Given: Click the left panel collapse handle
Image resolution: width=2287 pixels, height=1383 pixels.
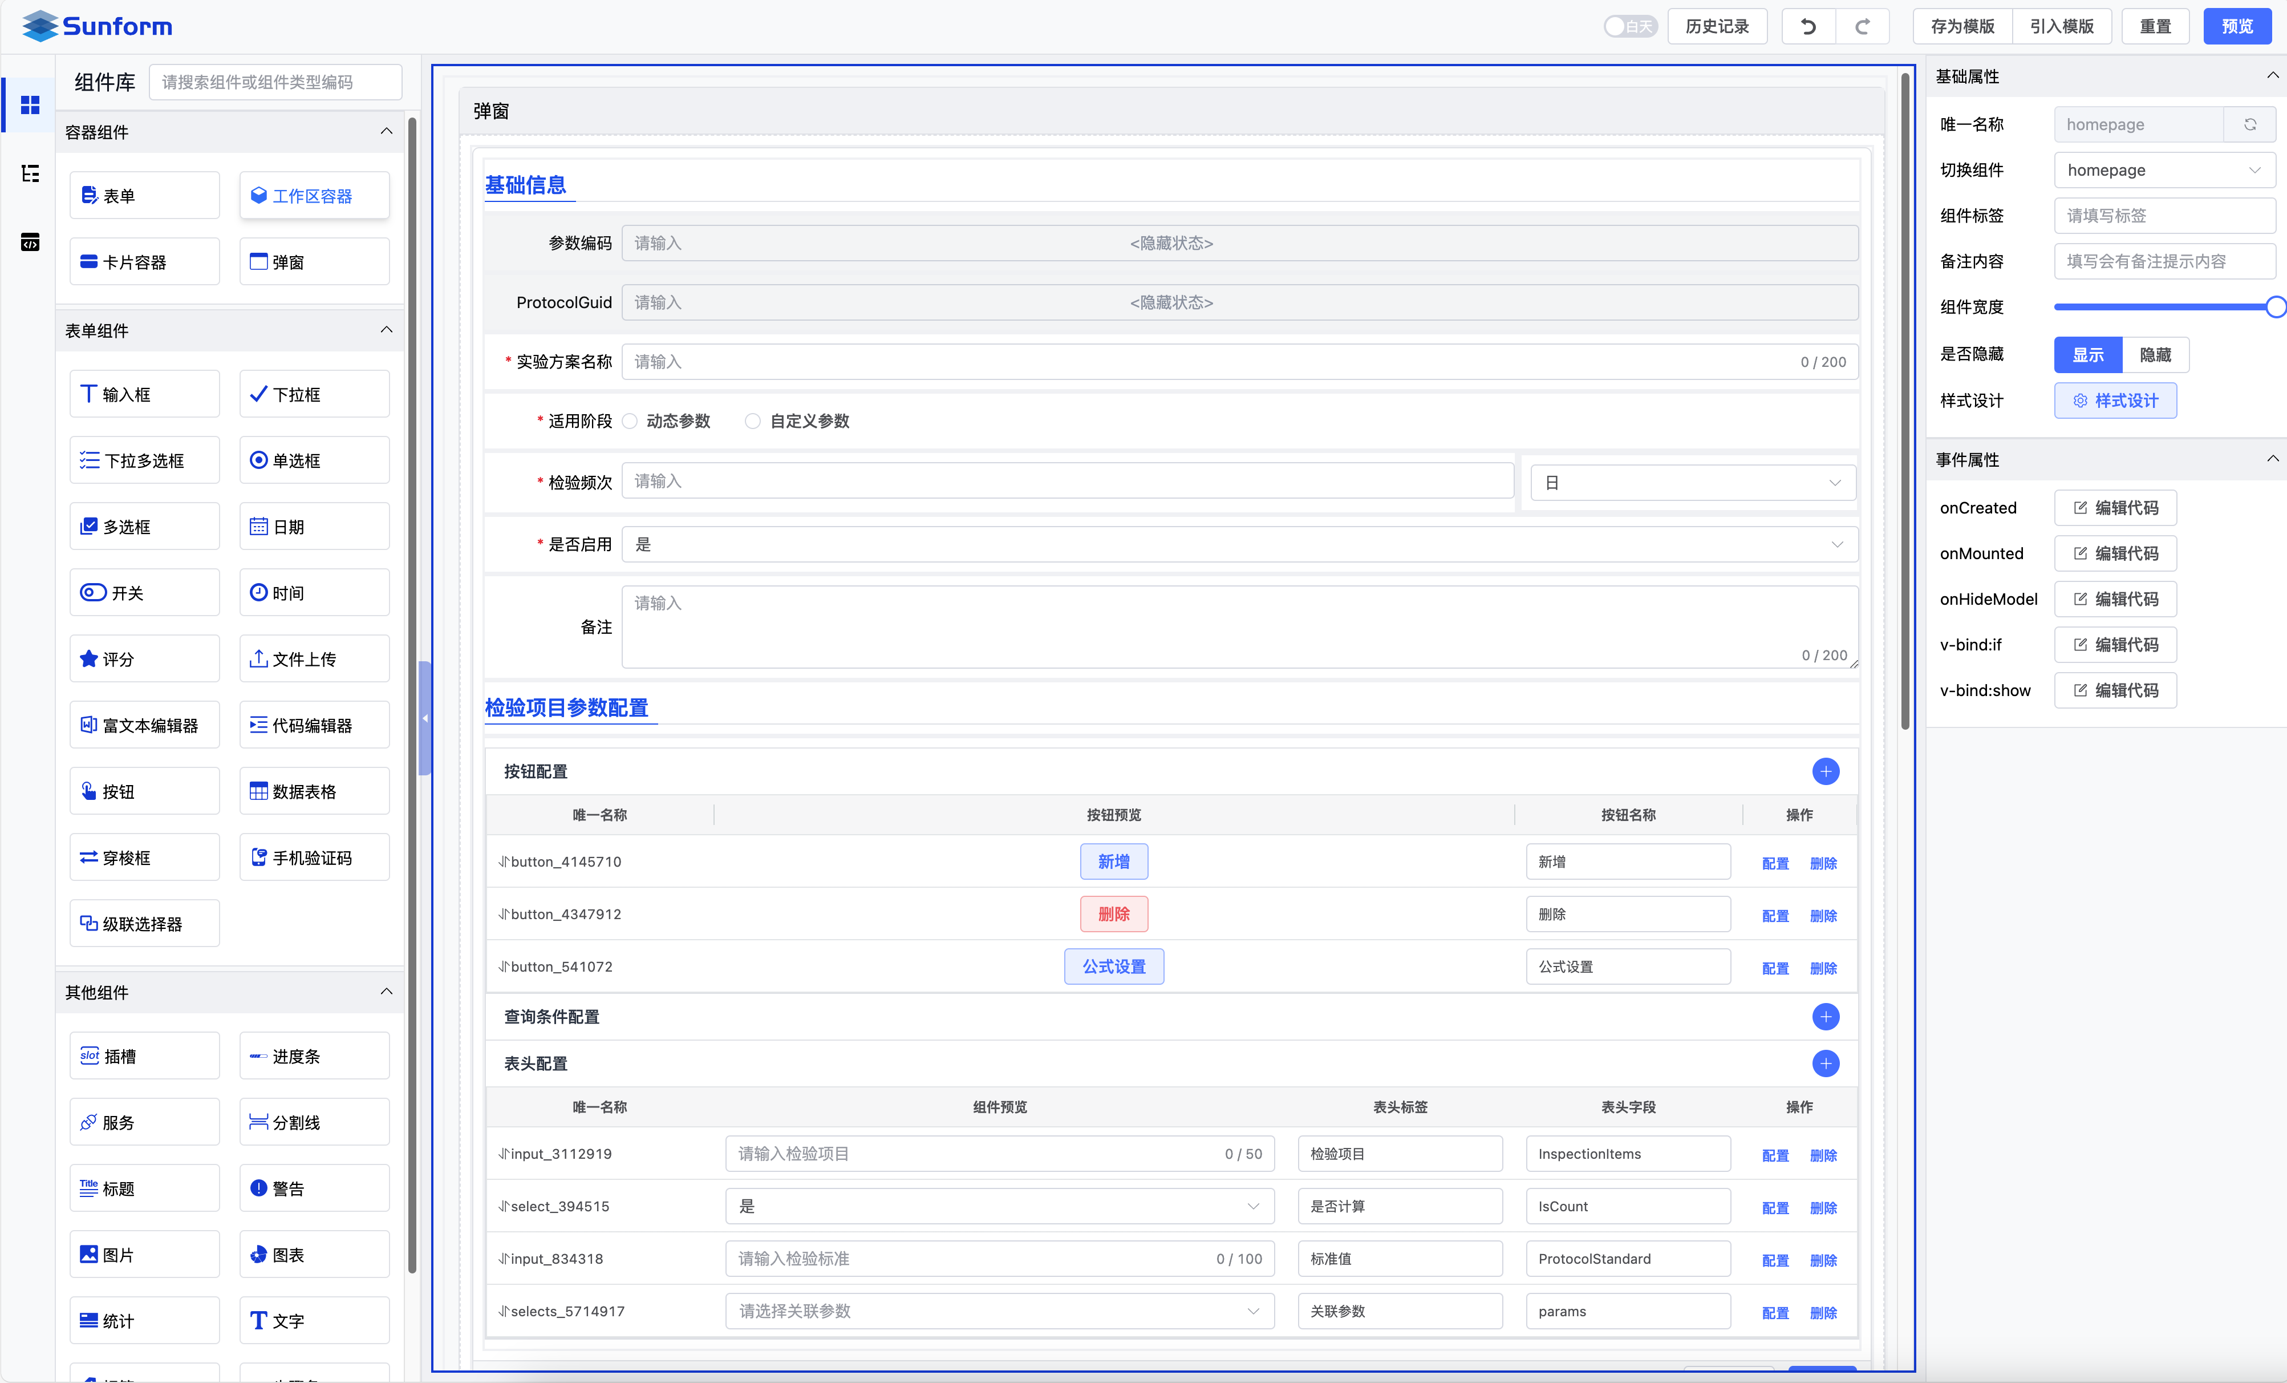Looking at the screenshot, I should pyautogui.click(x=425, y=717).
